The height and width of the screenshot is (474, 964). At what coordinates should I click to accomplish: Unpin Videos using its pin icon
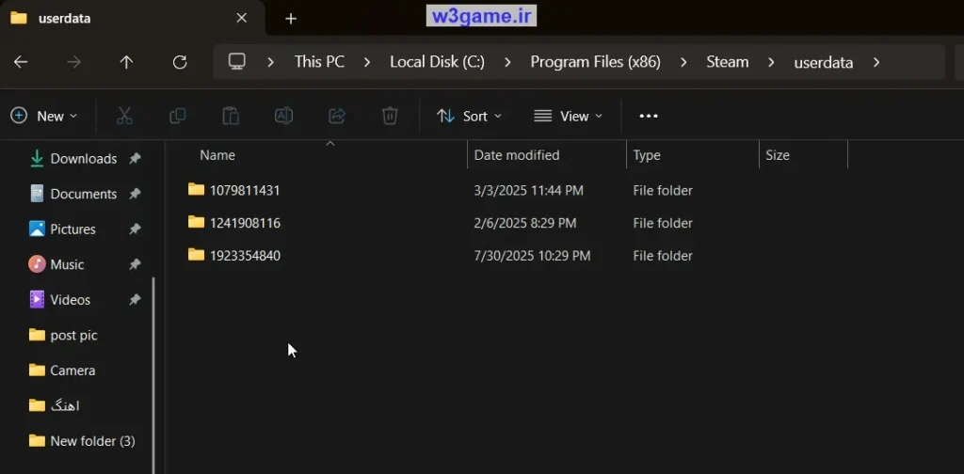tap(135, 300)
